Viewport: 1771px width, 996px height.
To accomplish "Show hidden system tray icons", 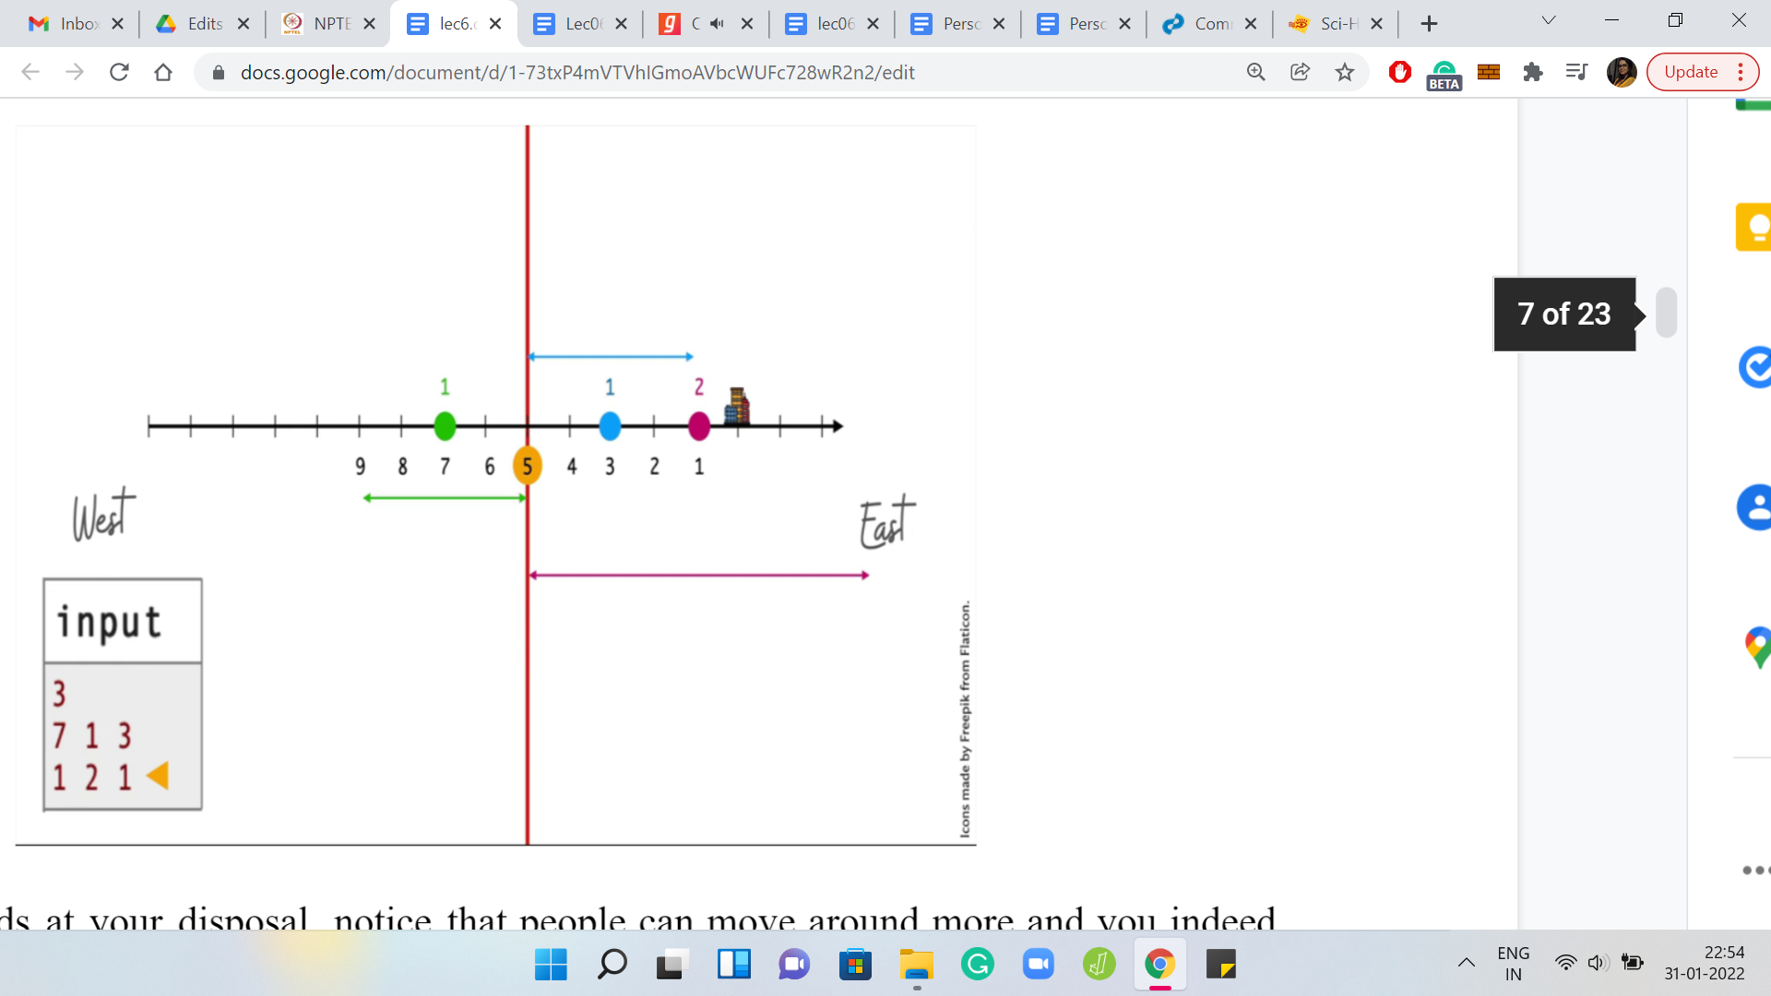I will 1466,963.
